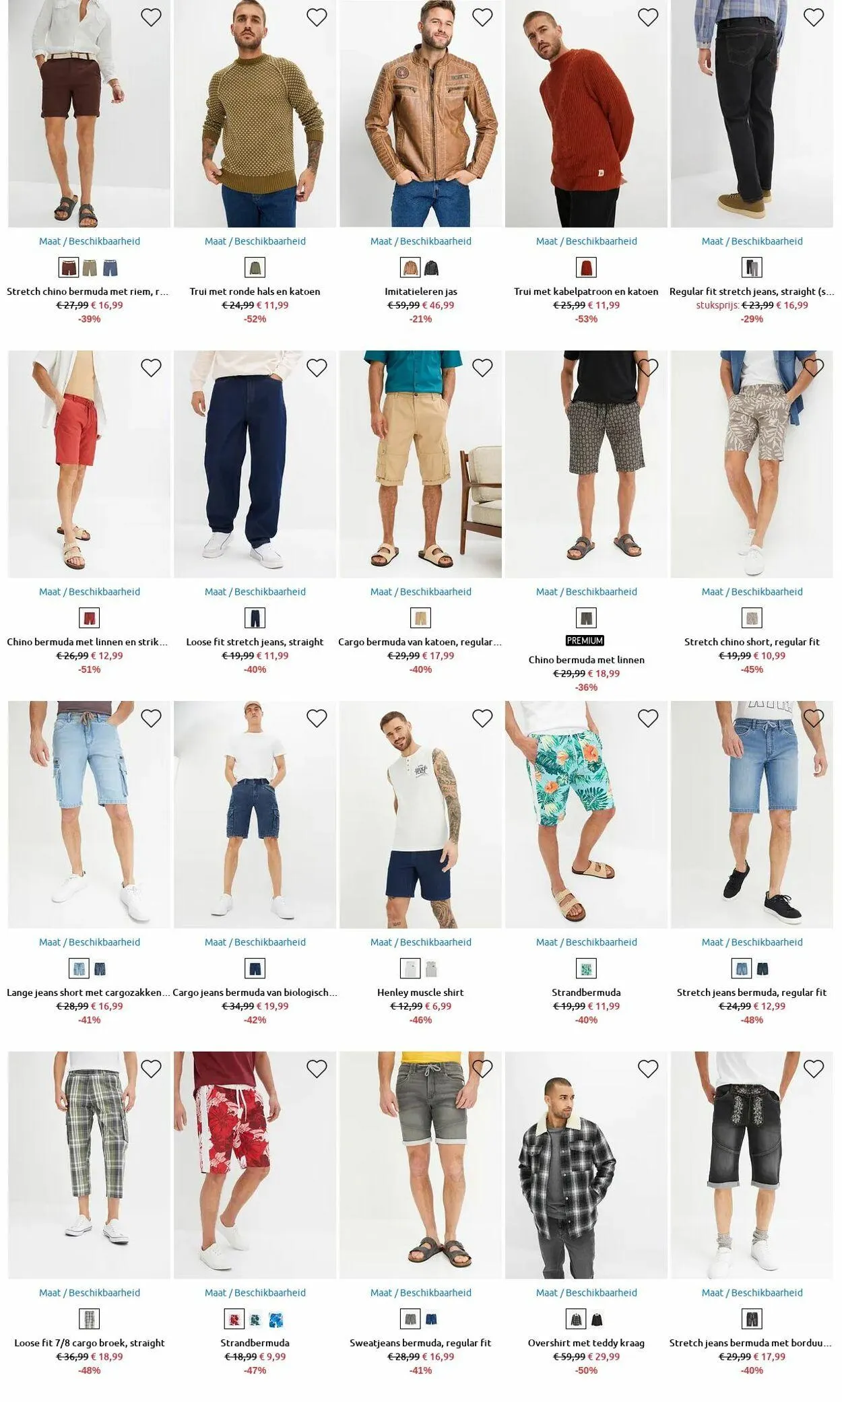The height and width of the screenshot is (1402, 842).
Task: Add Imitatieleren jas to wishlist heart
Action: 482,18
